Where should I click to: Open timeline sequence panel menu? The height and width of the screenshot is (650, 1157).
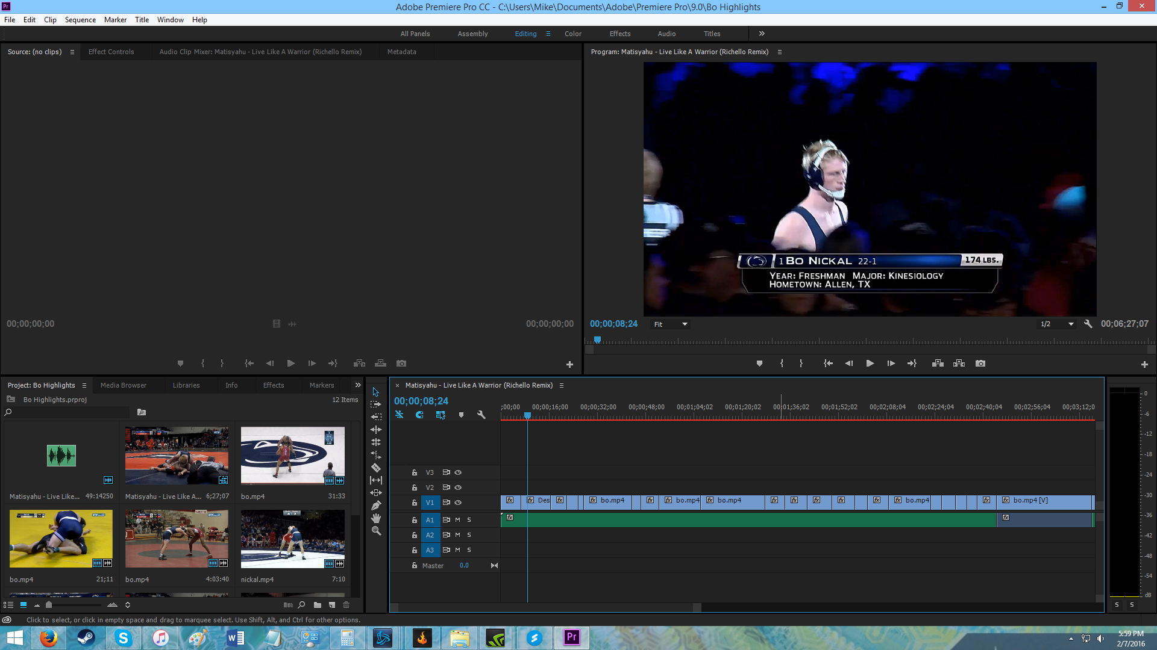pos(562,386)
